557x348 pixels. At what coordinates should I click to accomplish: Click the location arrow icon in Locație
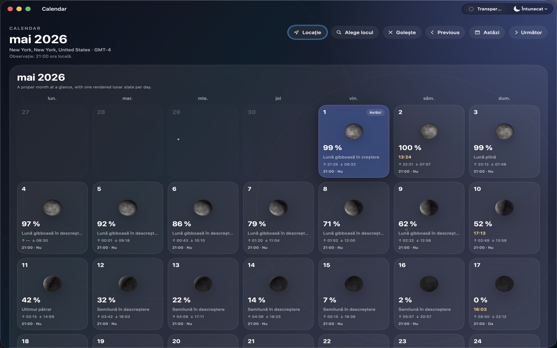click(x=296, y=32)
